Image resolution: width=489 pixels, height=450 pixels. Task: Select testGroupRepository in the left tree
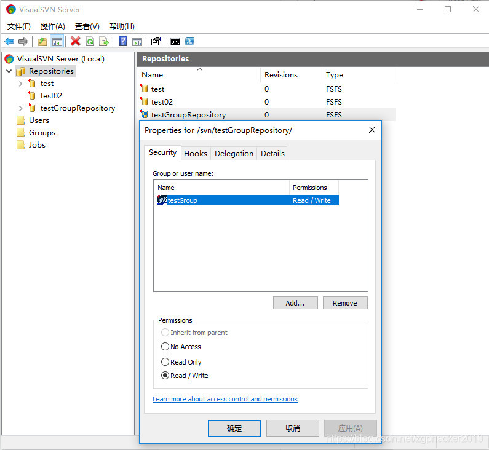[78, 108]
